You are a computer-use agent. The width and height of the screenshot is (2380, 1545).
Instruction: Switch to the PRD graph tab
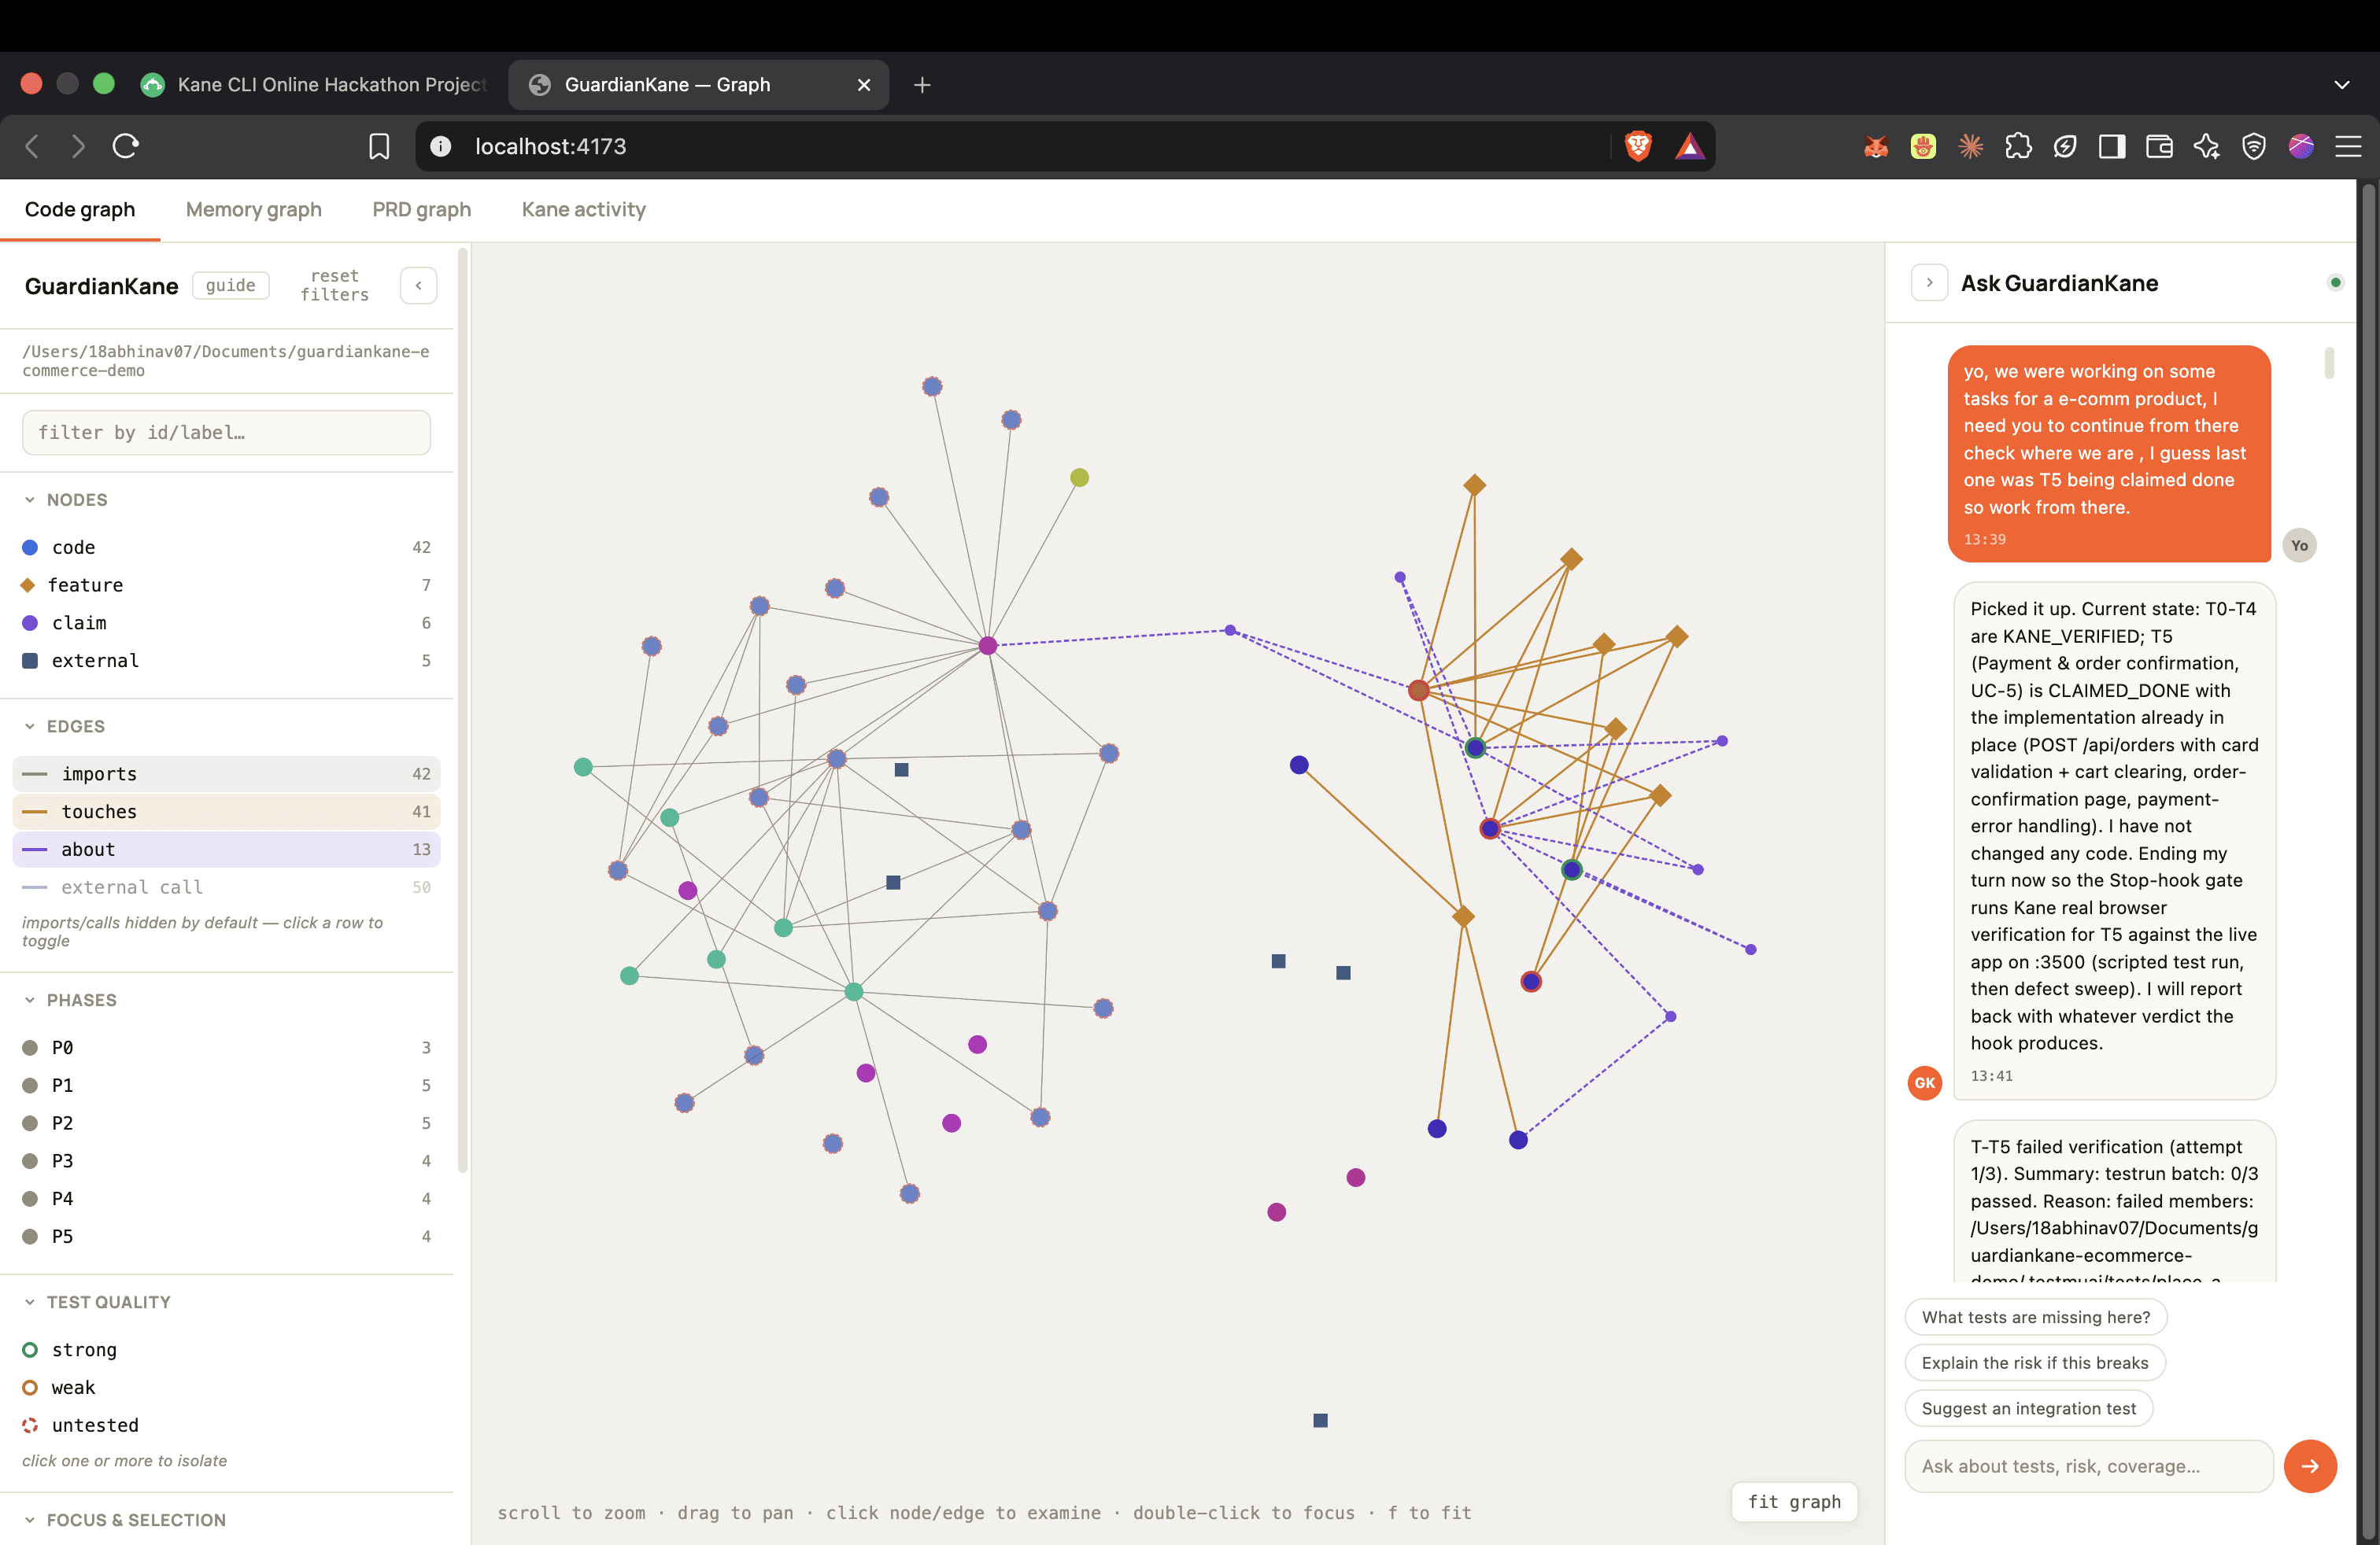tap(421, 210)
